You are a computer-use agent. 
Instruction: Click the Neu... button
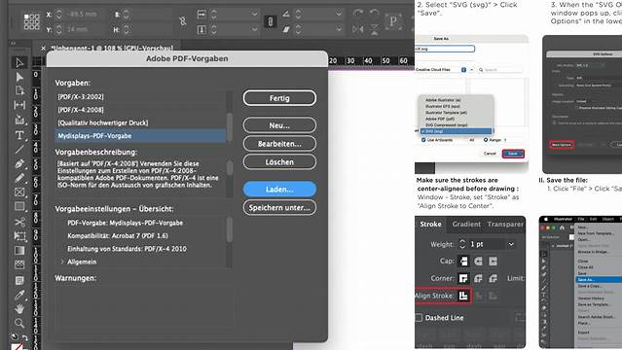279,125
